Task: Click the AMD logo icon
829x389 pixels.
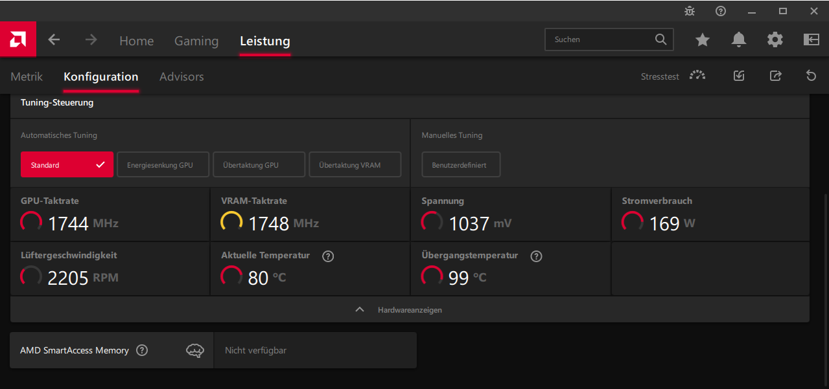Action: [x=18, y=39]
